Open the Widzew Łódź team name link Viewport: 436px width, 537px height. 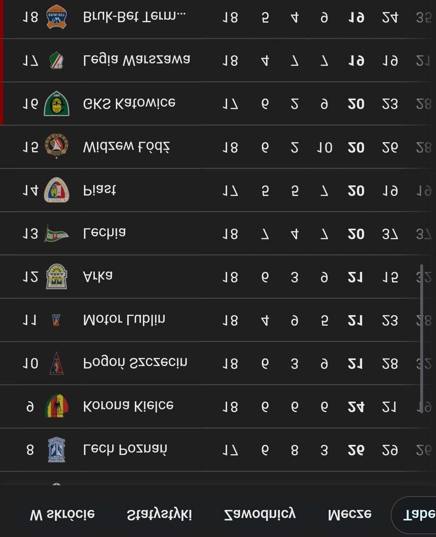(126, 147)
